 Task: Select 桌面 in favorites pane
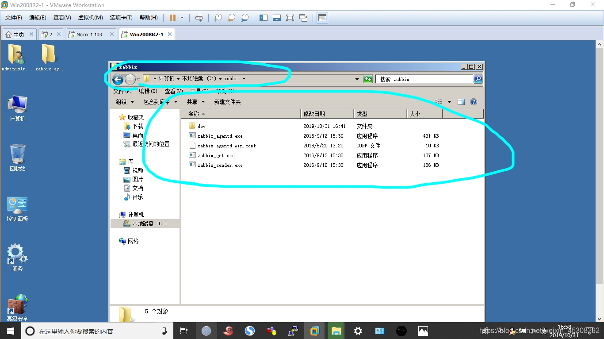[x=134, y=135]
